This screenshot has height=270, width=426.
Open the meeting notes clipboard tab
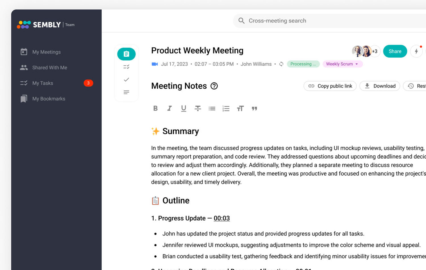coord(126,54)
